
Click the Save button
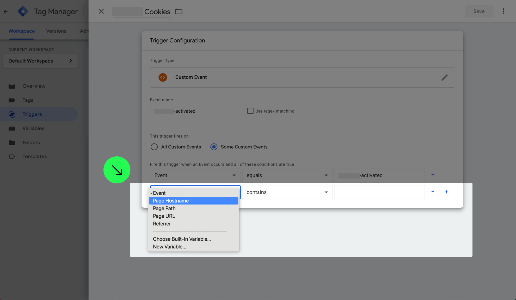tap(479, 11)
